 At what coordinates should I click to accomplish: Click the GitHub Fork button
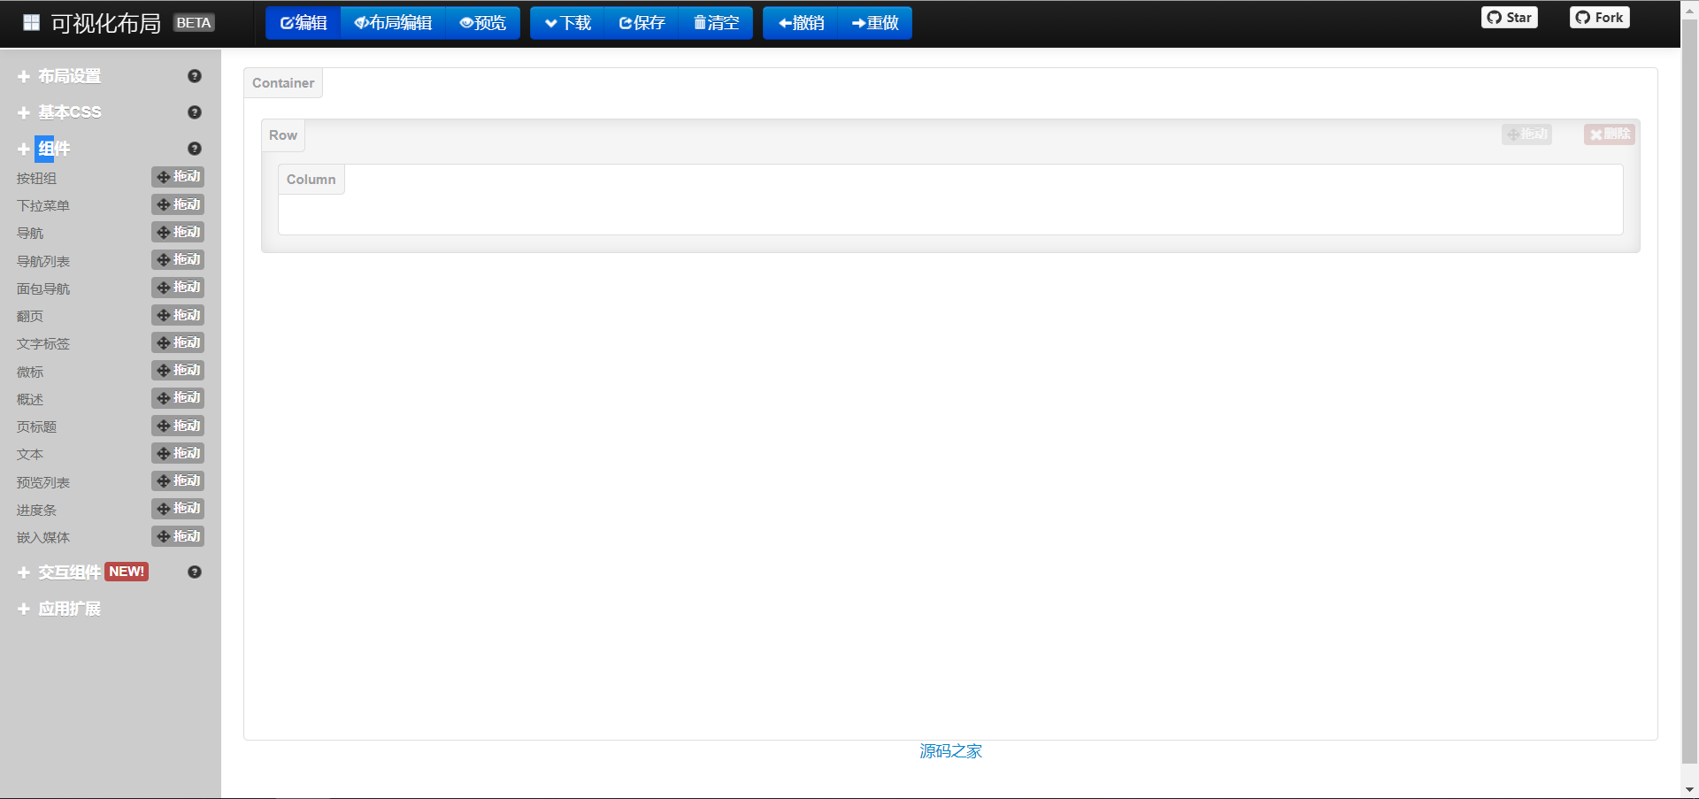point(1600,18)
